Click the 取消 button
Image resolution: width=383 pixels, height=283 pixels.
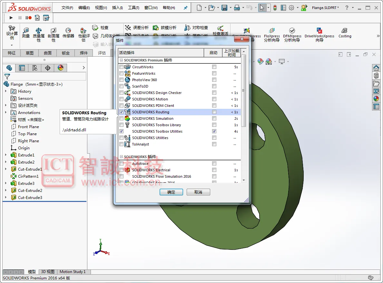pyautogui.click(x=198, y=192)
